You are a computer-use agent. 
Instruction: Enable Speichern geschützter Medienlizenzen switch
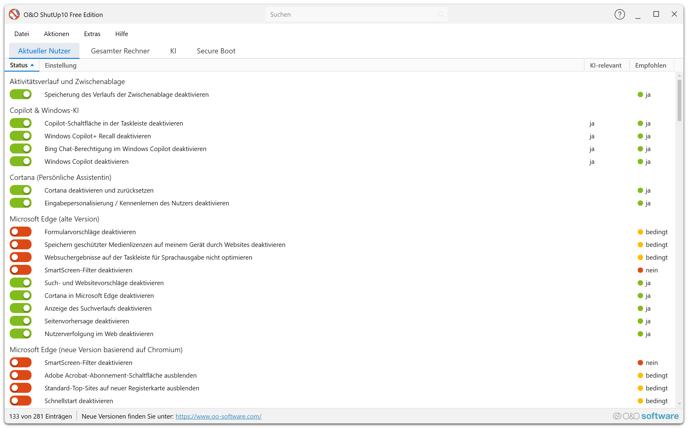(21, 244)
